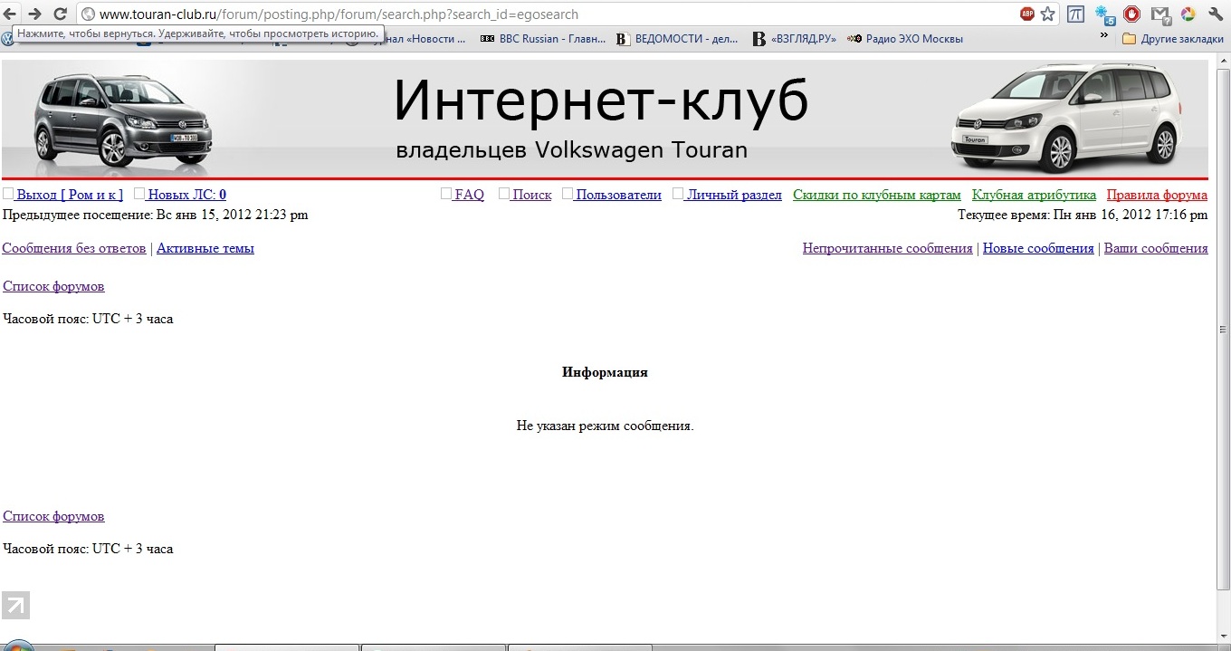Open Клубная атрибутика link
Screen dimensions: 1231x651
pyautogui.click(x=1034, y=195)
